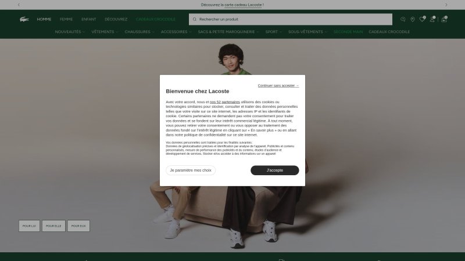
Task: Expand the Sous-vêtements dropdown
Action: (x=307, y=32)
